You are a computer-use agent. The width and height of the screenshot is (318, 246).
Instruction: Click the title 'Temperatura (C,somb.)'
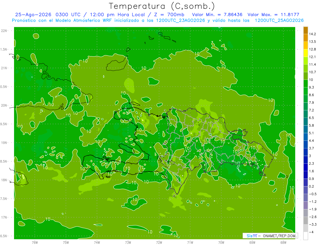(162, 6)
